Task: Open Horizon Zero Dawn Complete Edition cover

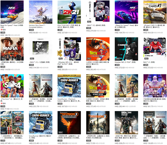Action: tap(41, 12)
